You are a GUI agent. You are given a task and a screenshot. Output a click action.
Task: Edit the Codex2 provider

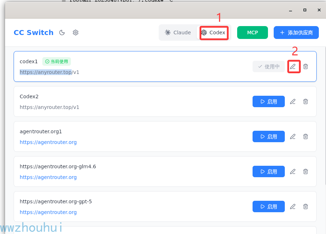click(x=293, y=101)
